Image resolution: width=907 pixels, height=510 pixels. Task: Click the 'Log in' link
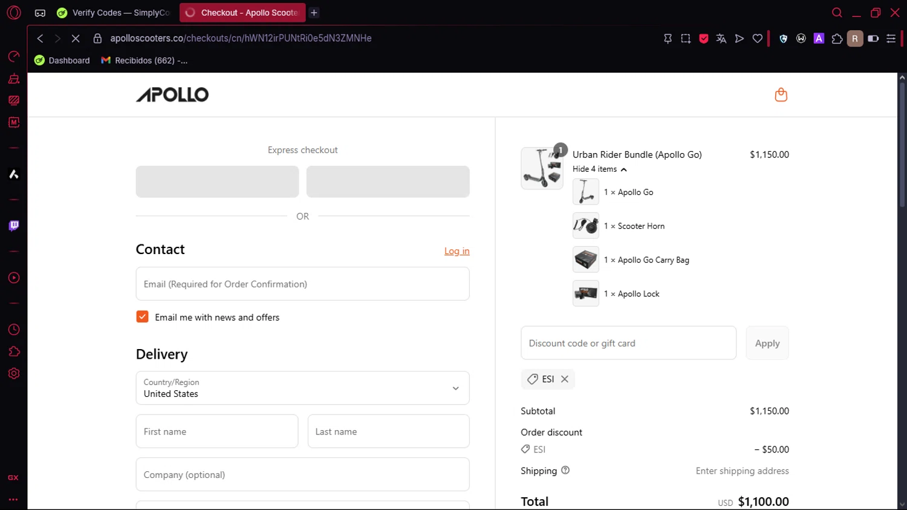click(x=457, y=251)
